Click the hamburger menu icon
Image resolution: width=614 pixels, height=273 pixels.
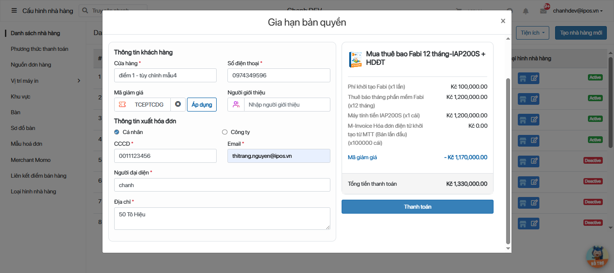click(14, 11)
